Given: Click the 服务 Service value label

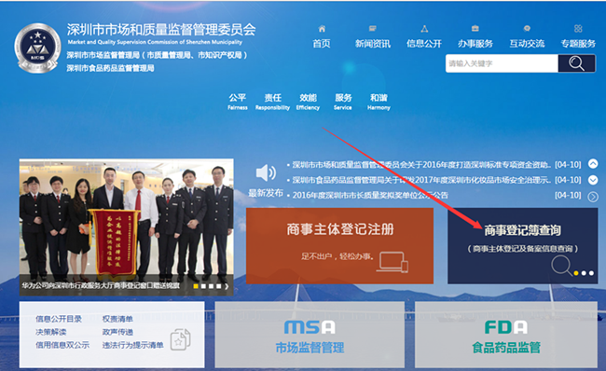Looking at the screenshot, I should click(343, 102).
